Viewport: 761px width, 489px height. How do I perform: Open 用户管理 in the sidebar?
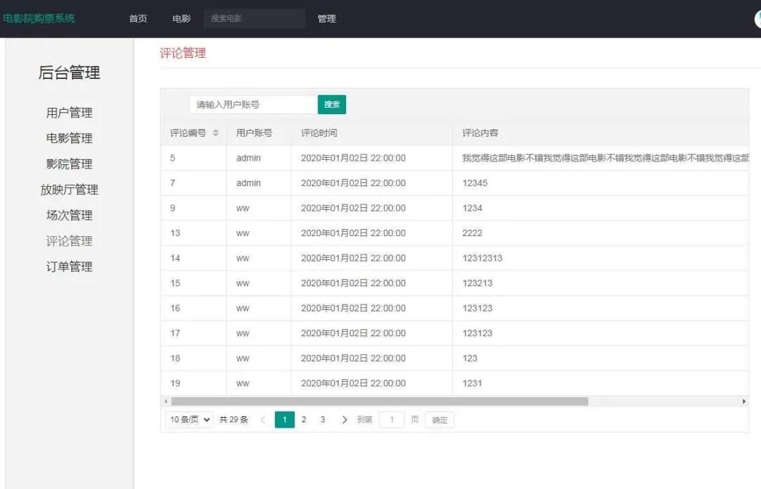68,112
